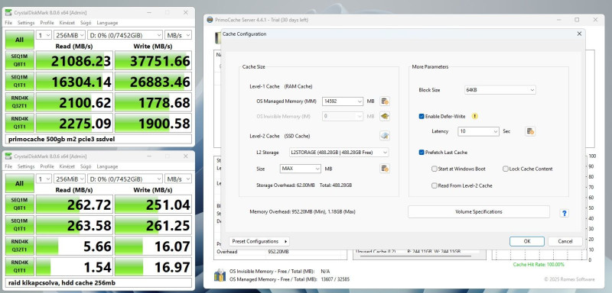Open File menu in bottom CrystalDiskMark

click(x=8, y=166)
